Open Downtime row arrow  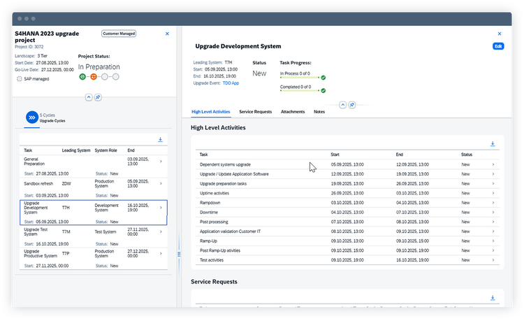493,212
